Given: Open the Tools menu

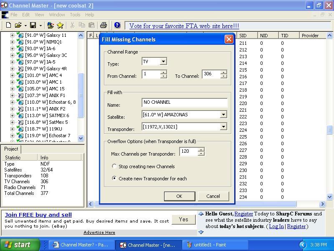Looking at the screenshot, I should (x=75, y=15).
